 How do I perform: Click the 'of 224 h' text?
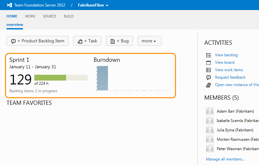pyautogui.click(x=41, y=83)
